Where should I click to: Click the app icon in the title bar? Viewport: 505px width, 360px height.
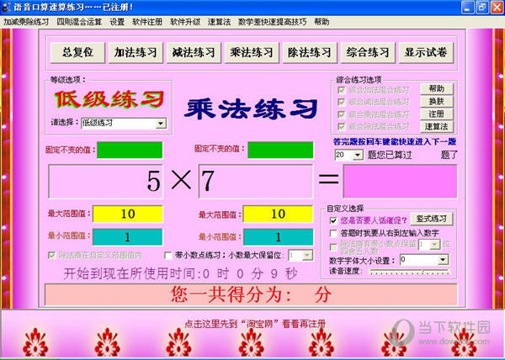[6, 7]
